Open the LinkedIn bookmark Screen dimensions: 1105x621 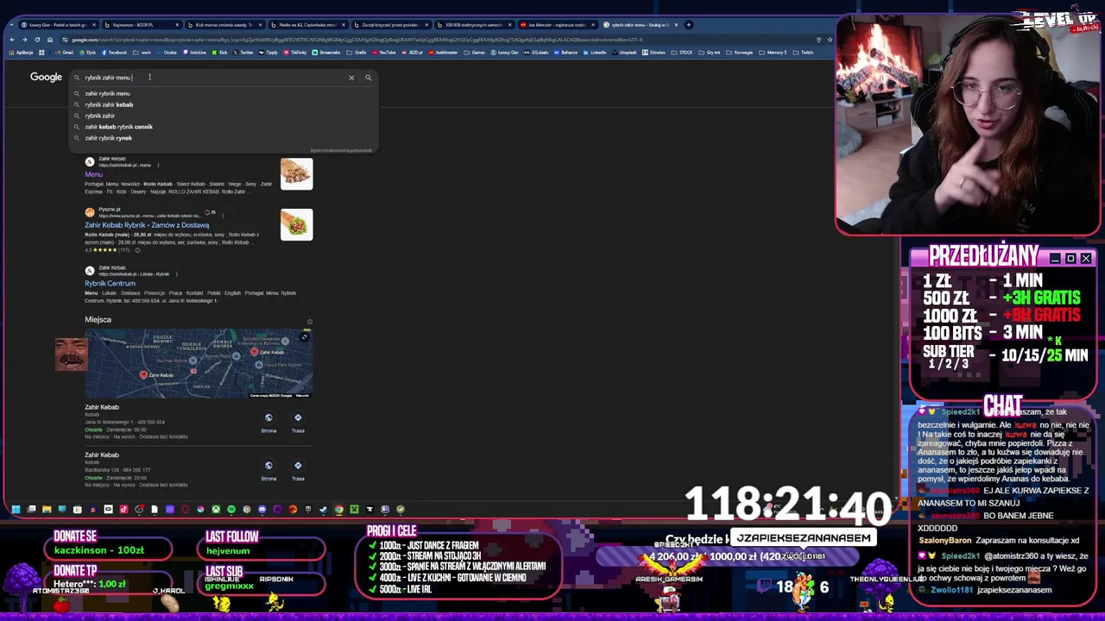tap(594, 53)
